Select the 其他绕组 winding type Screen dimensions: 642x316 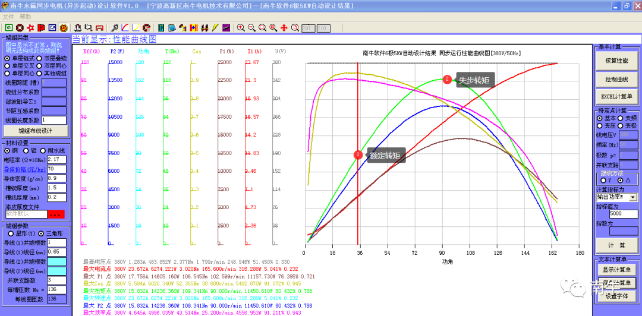pyautogui.click(x=51, y=73)
